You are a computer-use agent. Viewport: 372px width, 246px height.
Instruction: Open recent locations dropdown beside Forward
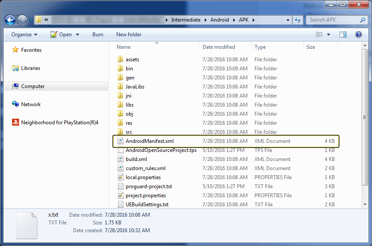pyautogui.click(x=31, y=20)
